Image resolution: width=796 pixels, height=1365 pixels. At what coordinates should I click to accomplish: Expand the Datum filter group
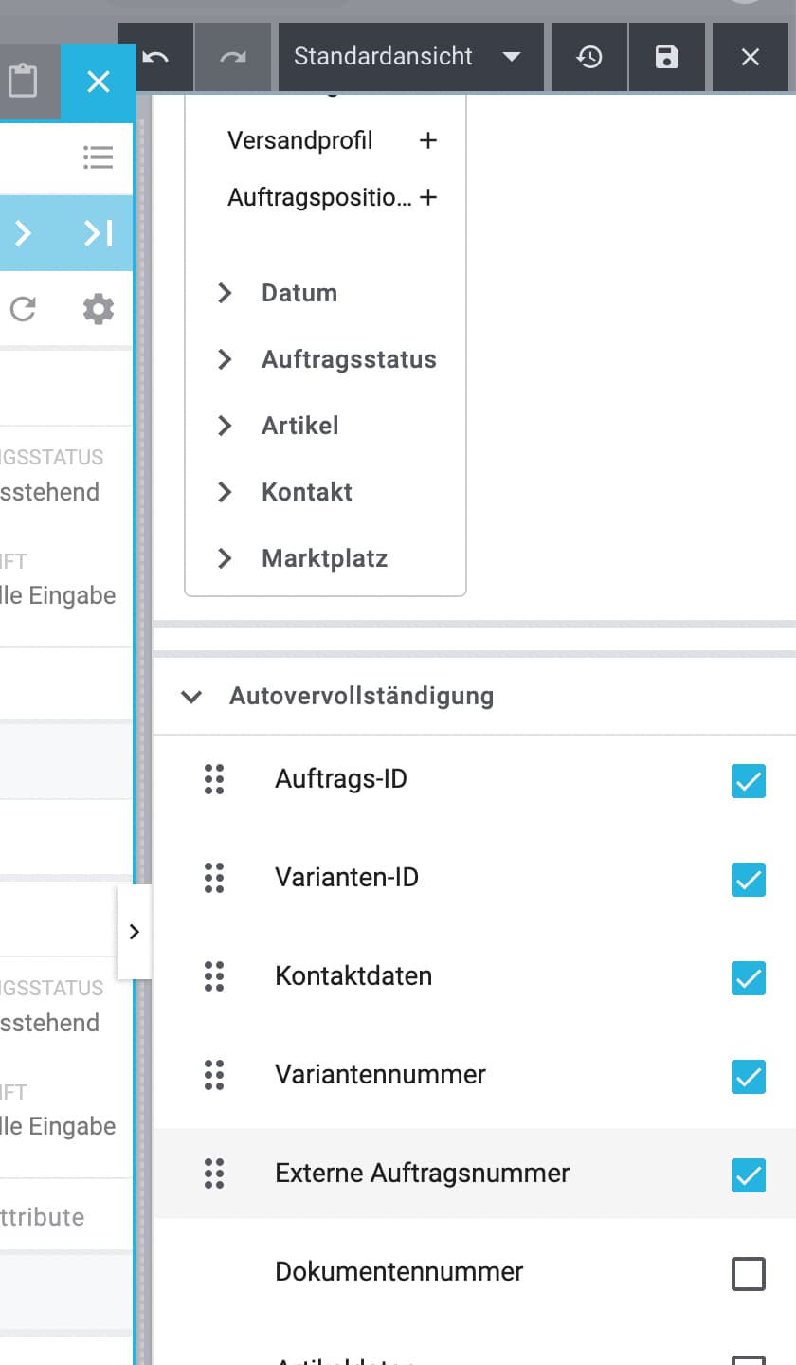225,293
